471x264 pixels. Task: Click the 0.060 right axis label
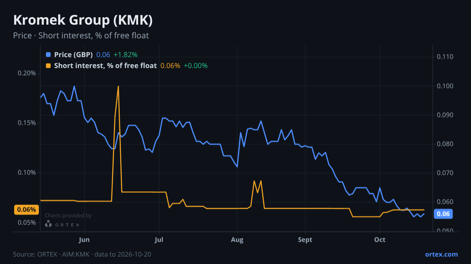pos(445,202)
